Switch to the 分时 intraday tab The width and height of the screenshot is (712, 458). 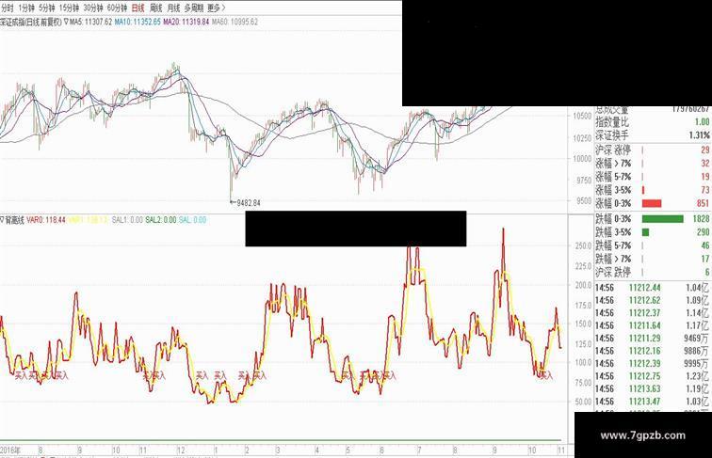[8, 8]
